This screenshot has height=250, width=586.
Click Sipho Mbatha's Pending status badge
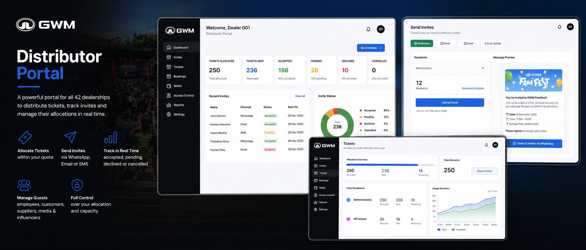pyautogui.click(x=269, y=133)
